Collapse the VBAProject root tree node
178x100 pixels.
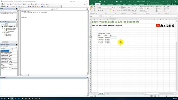click(x=1, y=27)
